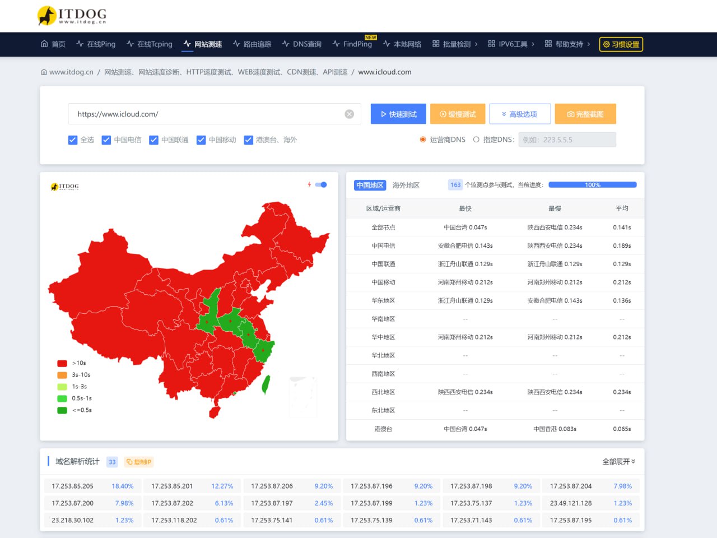Click the <=0.5s dark green swatch

click(62, 410)
